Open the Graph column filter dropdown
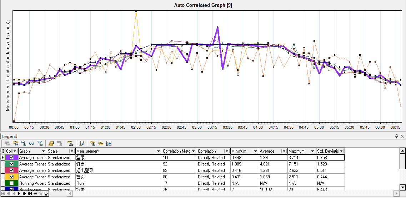 pos(43,151)
